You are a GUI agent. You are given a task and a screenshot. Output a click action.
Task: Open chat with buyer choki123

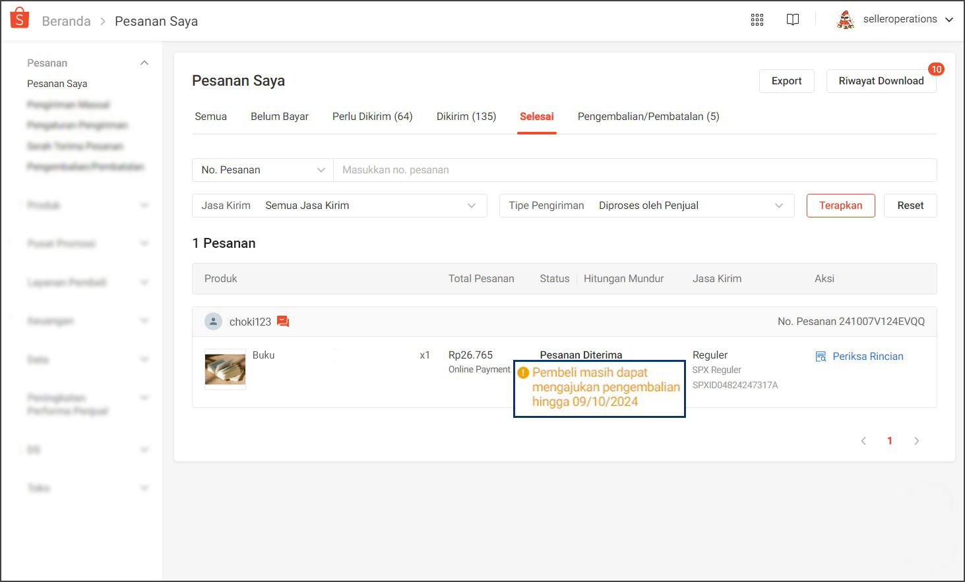283,322
